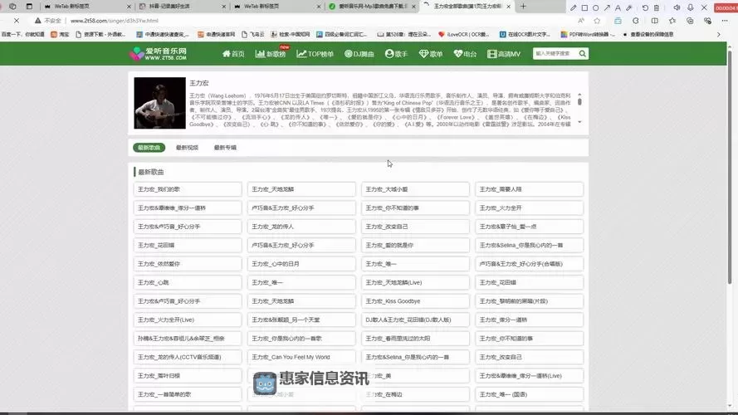Viewport: 738px width, 415px height.
Task: Click the page vertical scrollbar
Action: pyautogui.click(x=730, y=167)
